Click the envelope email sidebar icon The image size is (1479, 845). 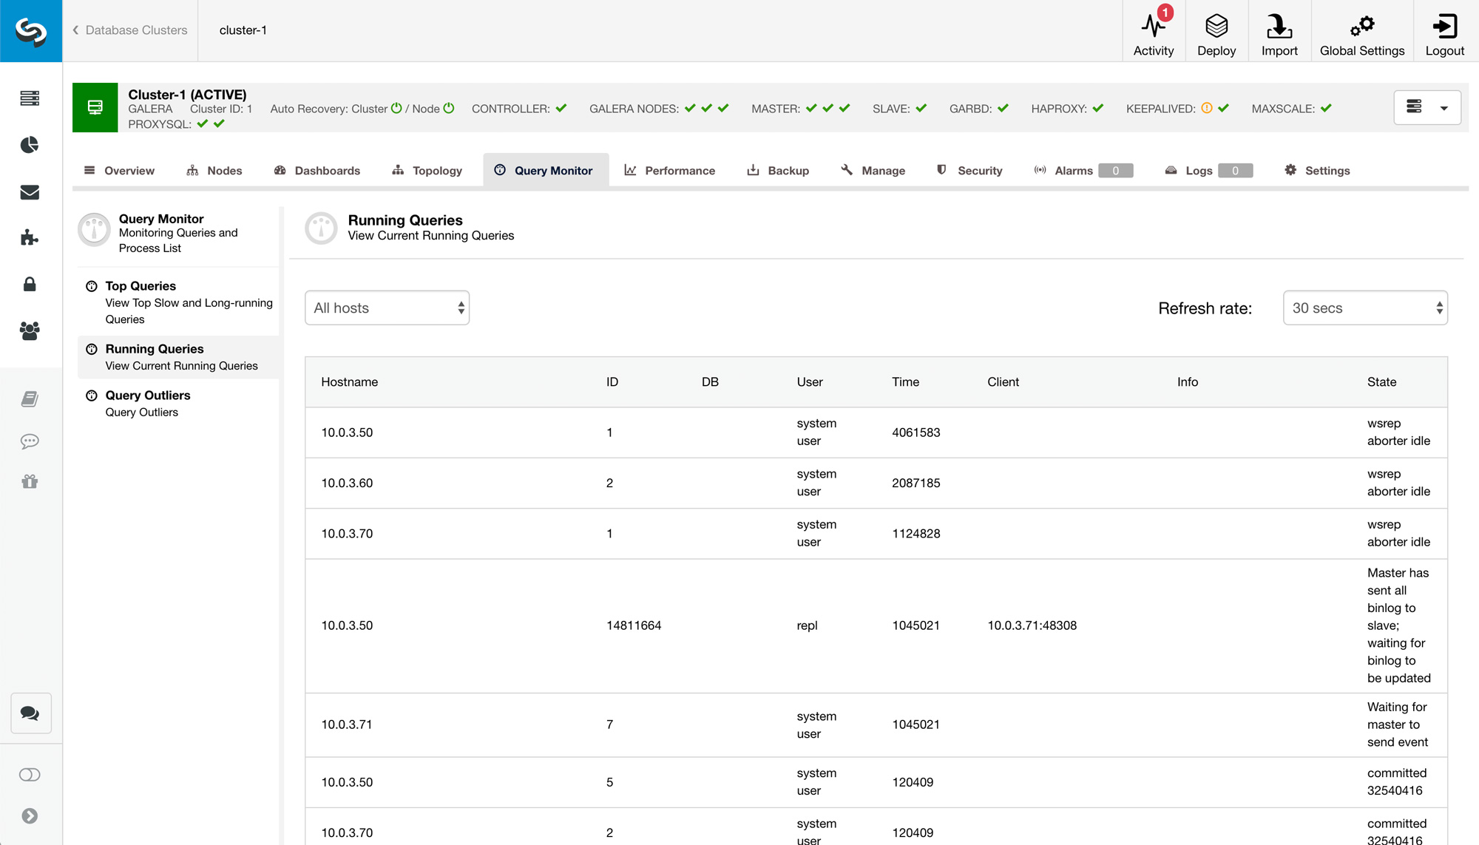tap(30, 192)
